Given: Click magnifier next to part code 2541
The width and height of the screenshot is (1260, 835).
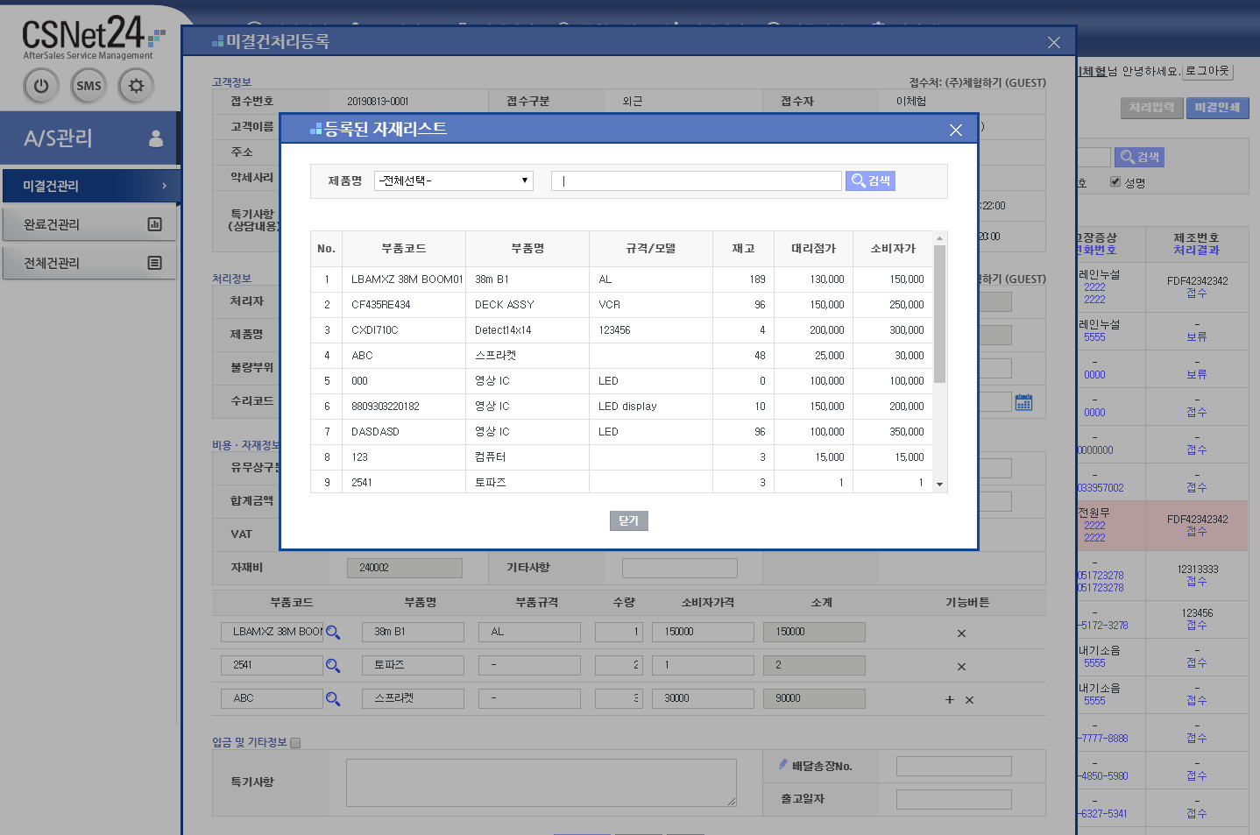Looking at the screenshot, I should [333, 666].
